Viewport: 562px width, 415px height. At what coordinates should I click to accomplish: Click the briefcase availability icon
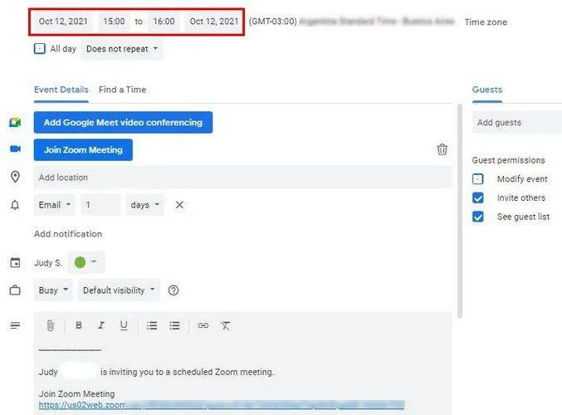point(15,290)
